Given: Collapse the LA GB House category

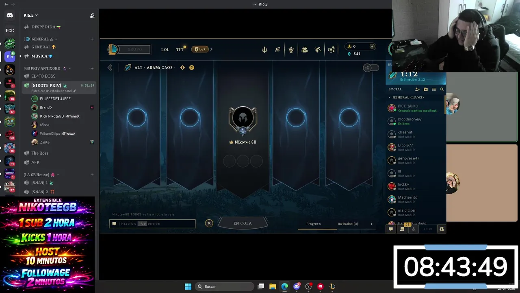Looking at the screenshot, I should (x=41, y=175).
